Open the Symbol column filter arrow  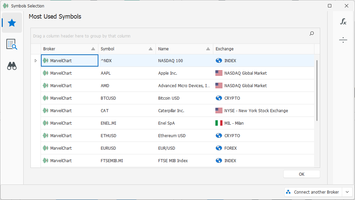(x=150, y=49)
